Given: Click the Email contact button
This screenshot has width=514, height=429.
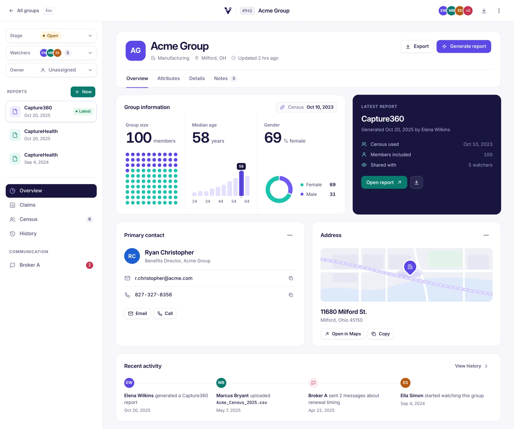Looking at the screenshot, I should [137, 313].
